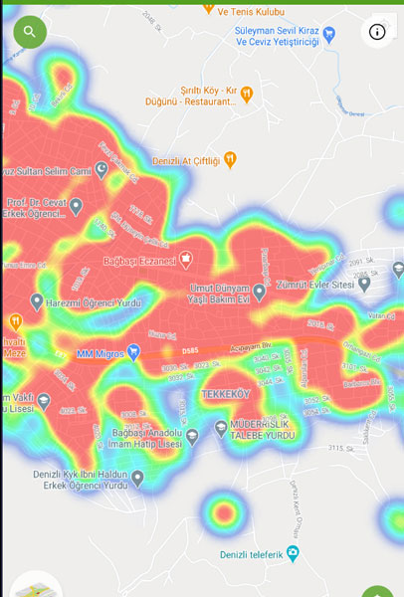Select the Bağbaşı Eczanesi pharmacy pin
The height and width of the screenshot is (597, 404).
186,261
